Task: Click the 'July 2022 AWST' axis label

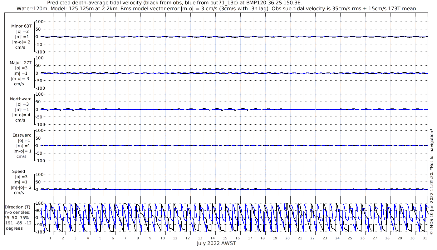Action: click(216, 243)
